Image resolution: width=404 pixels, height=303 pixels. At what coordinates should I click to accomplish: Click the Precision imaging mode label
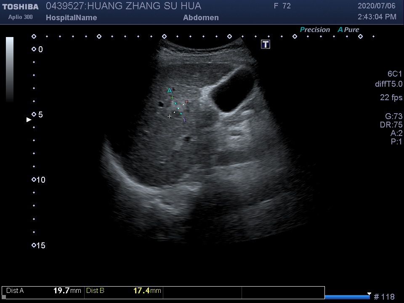click(x=315, y=30)
